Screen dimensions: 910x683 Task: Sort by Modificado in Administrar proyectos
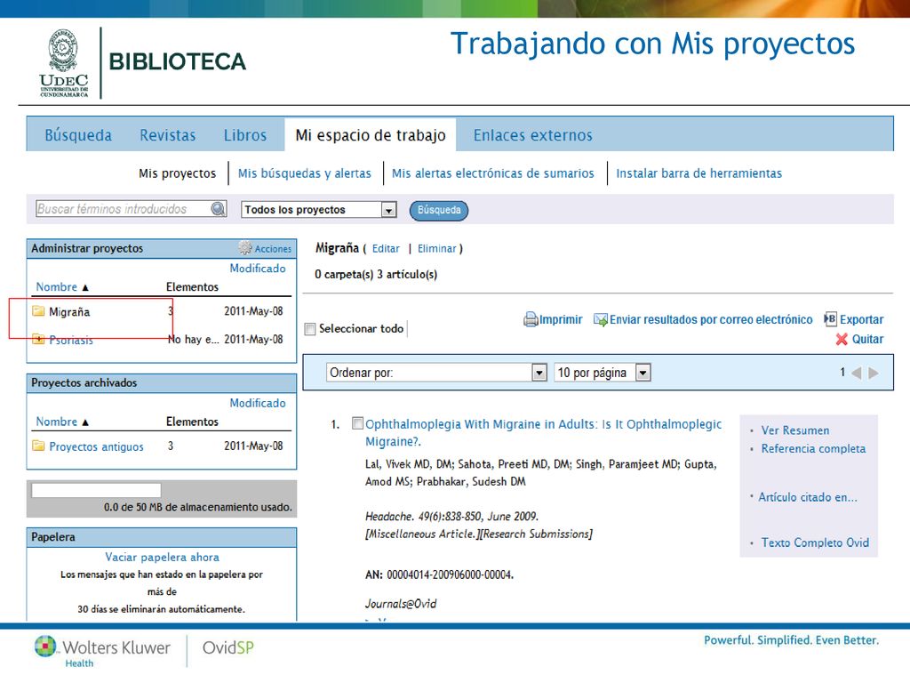coord(258,269)
